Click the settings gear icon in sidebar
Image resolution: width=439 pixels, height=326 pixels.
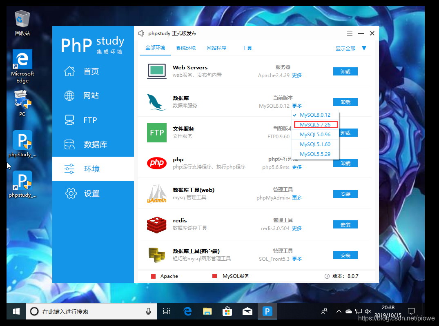pos(71,193)
